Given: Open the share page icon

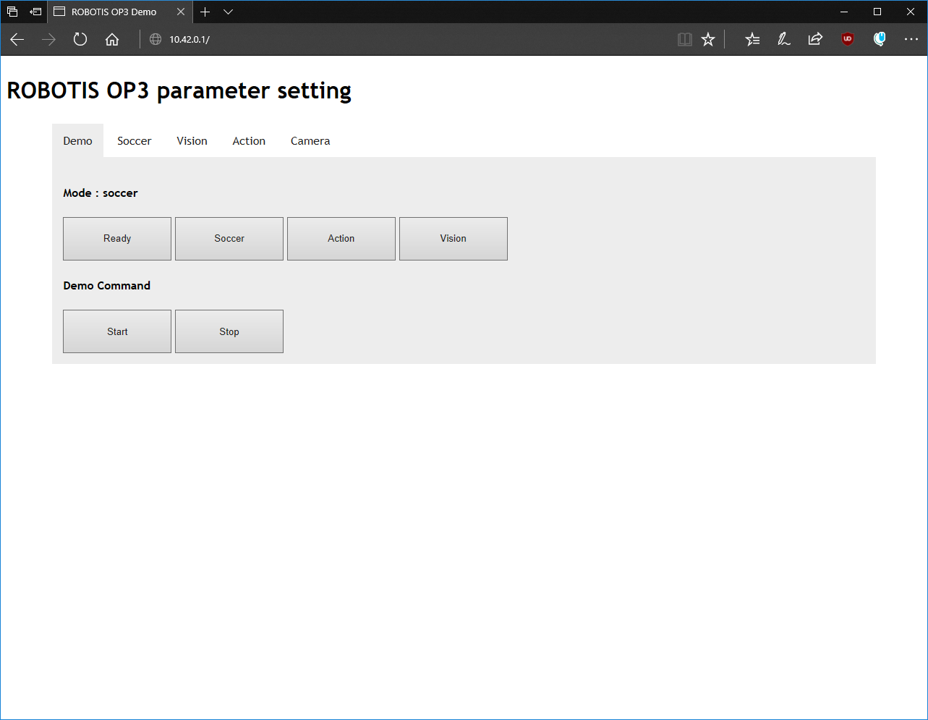Looking at the screenshot, I should click(815, 40).
